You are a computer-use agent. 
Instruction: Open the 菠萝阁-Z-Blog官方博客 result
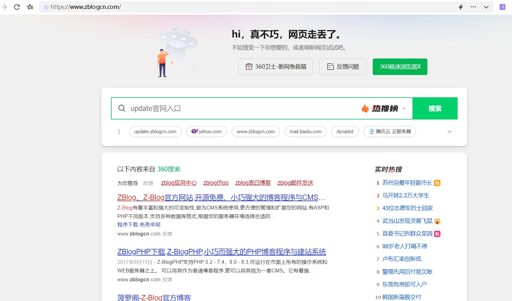[154, 298]
